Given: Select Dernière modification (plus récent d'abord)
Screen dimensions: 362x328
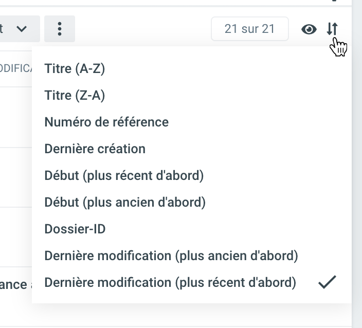Looking at the screenshot, I should point(170,282).
